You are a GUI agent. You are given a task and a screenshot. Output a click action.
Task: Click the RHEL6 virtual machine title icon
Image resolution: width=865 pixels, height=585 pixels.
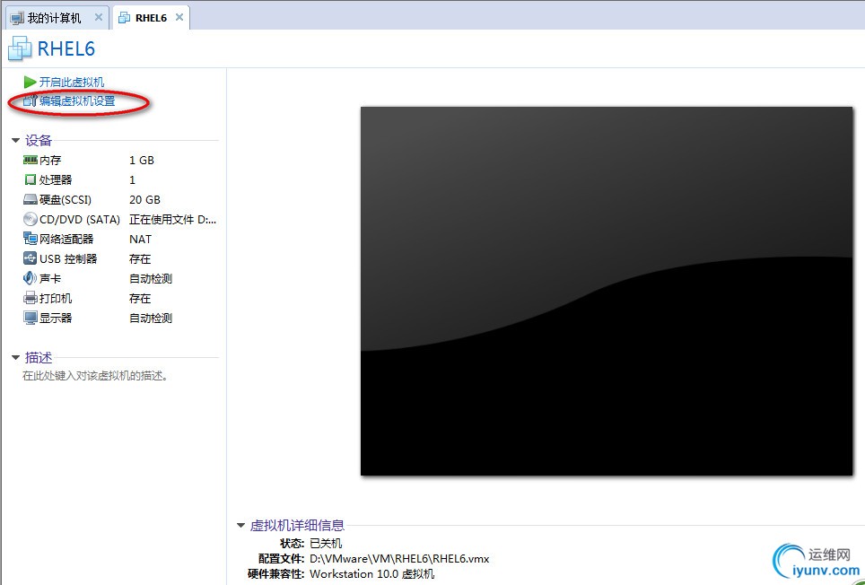coord(20,48)
